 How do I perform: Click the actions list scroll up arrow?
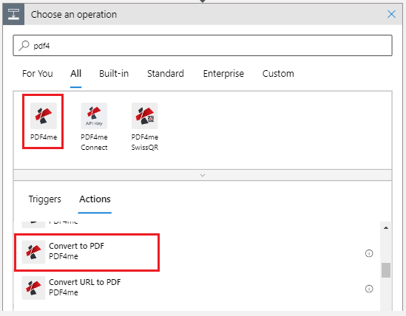pyautogui.click(x=386, y=228)
